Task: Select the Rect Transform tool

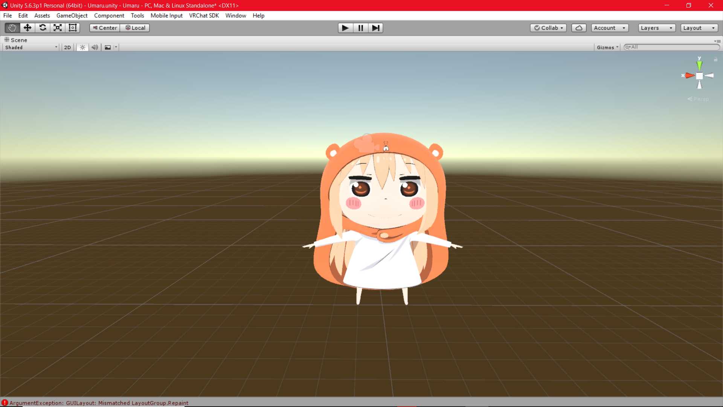Action: coord(72,28)
